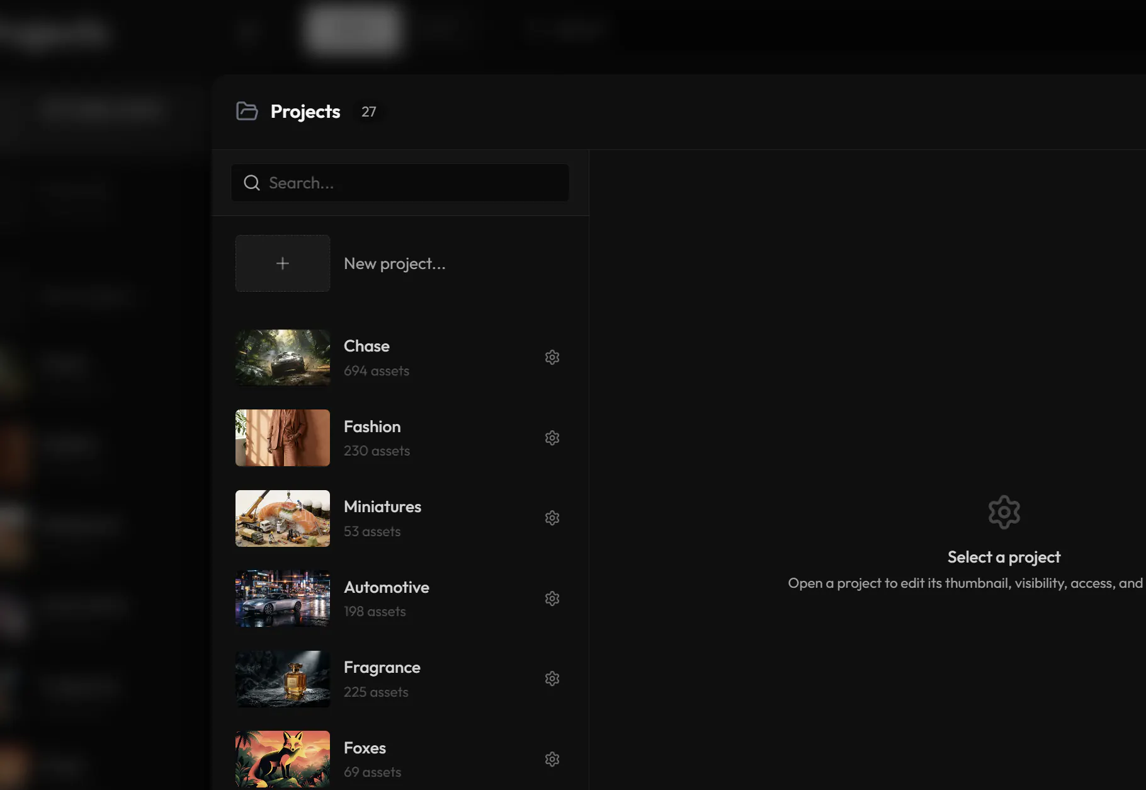Open the Fragrance project thumbnail
The width and height of the screenshot is (1146, 790).
coord(283,678)
